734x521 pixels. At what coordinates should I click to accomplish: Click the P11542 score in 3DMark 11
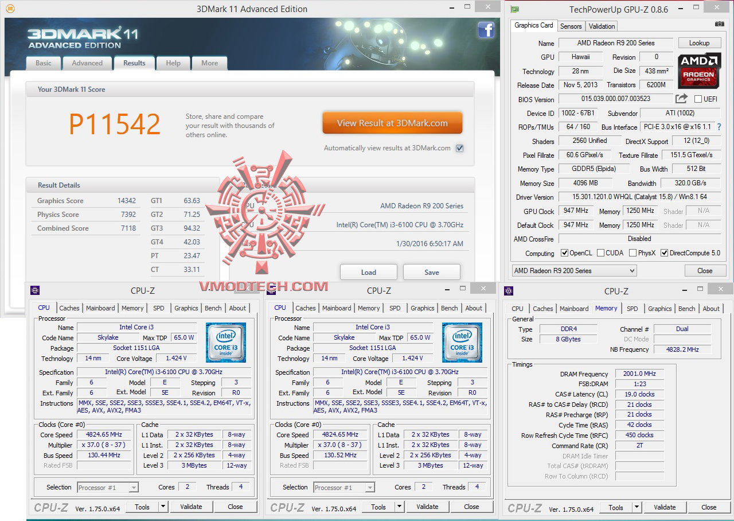coord(115,124)
